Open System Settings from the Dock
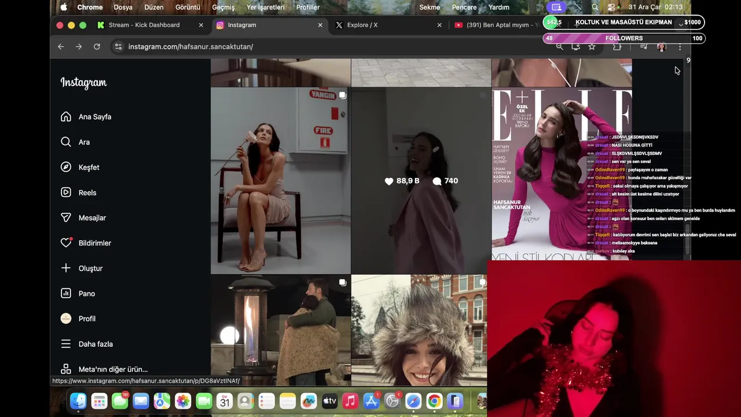Viewport: 741px width, 417px height. point(392,401)
